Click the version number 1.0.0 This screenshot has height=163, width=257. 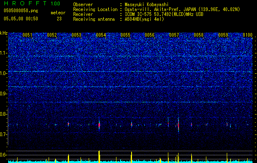56,3
